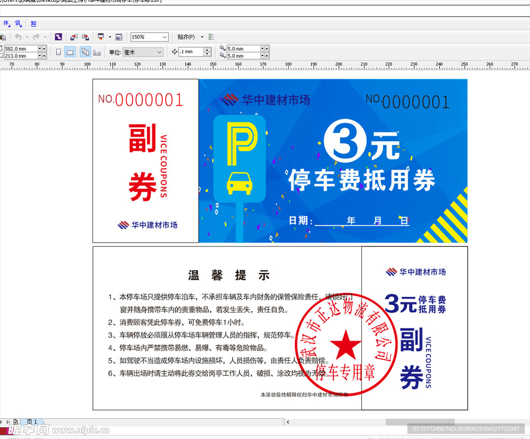Viewport: 530px width, 439px height.
Task: Select the red star in stamp
Action: pyautogui.click(x=345, y=345)
